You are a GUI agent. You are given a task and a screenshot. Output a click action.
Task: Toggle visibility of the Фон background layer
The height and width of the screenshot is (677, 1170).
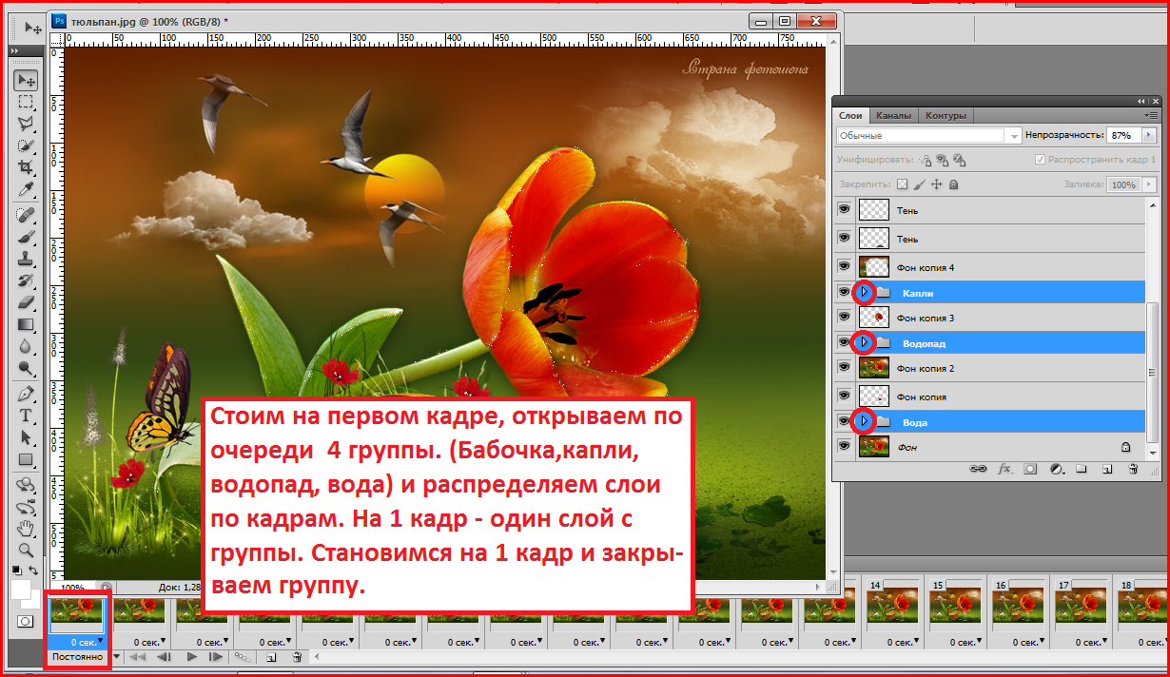844,445
